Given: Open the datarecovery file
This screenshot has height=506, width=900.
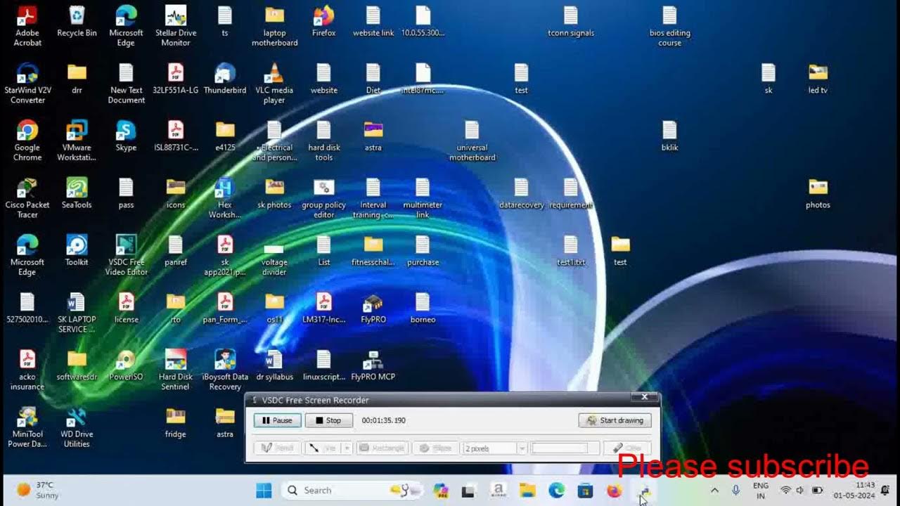Looking at the screenshot, I should pyautogui.click(x=521, y=193).
